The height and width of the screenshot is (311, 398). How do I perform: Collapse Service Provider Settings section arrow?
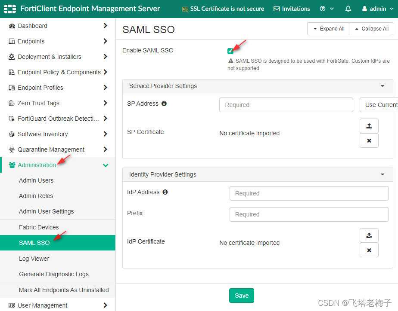382,86
